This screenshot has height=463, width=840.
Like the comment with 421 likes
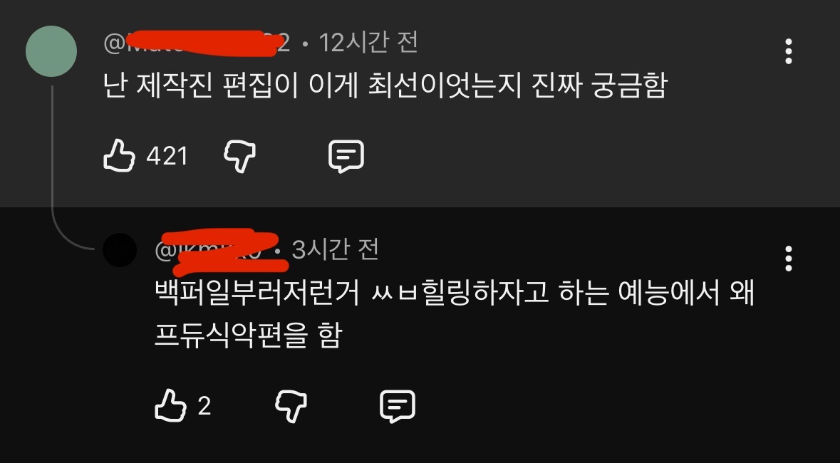pos(119,156)
